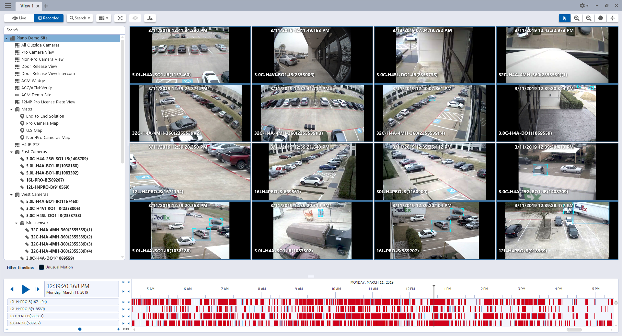Image resolution: width=622 pixels, height=336 pixels.
Task: Open the view layout dropdown
Action: [x=103, y=18]
